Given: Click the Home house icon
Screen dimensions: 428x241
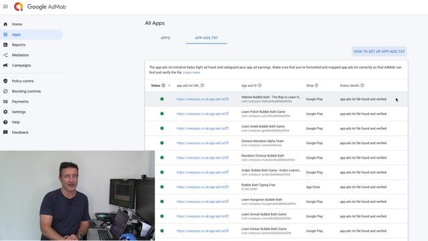Looking at the screenshot, I should click(x=5, y=24).
